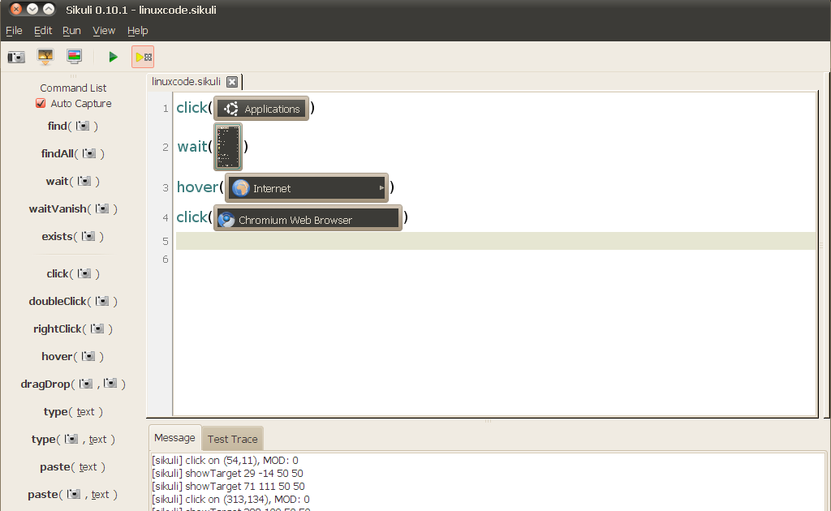This screenshot has width=831, height=511.
Task: Run the script with the green play icon
Action: point(113,57)
